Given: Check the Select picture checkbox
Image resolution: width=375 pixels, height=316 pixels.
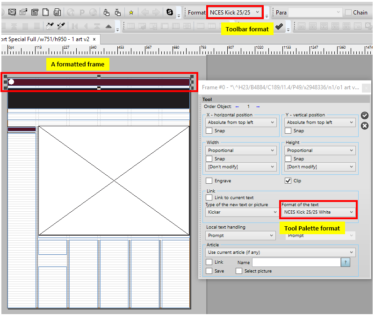Looking at the screenshot, I should click(238, 271).
